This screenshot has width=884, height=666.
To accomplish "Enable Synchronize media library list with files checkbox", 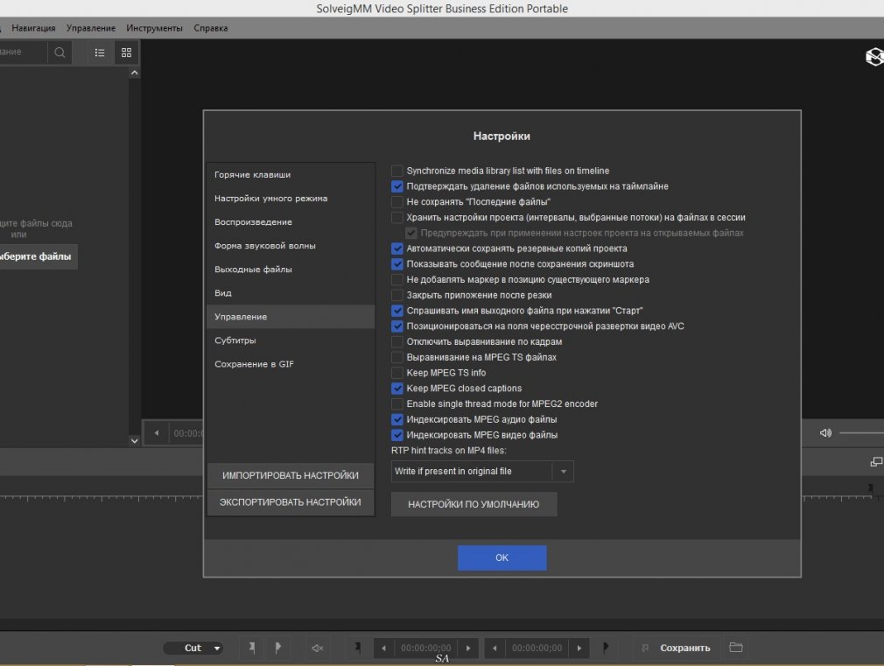I will point(396,171).
